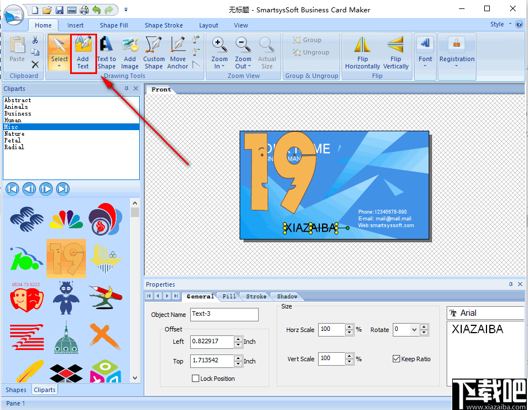
Task: Click the Add Image tool
Action: coord(130,52)
